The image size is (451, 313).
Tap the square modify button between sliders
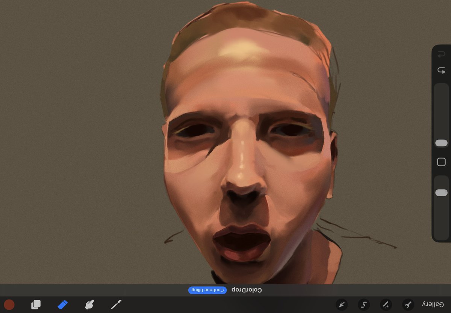[x=441, y=162]
